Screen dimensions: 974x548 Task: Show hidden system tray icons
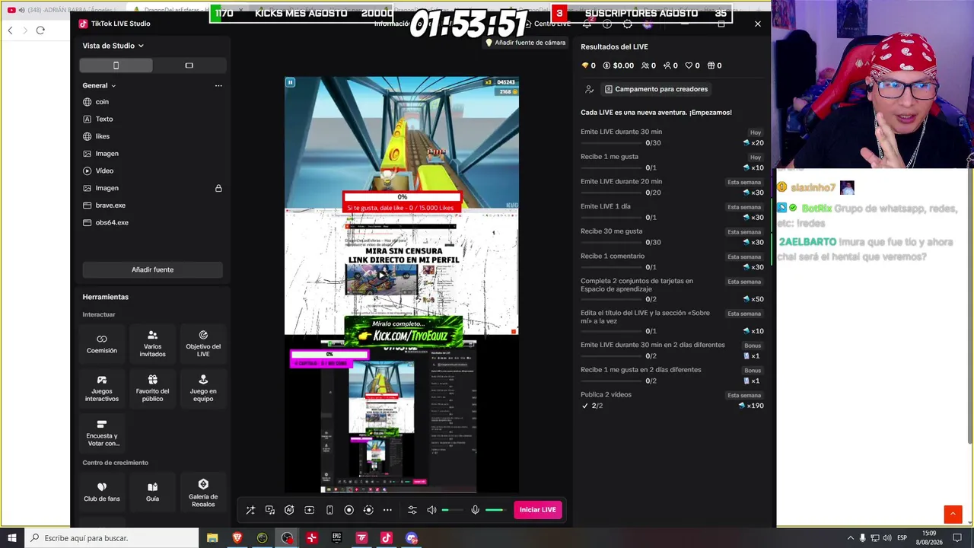tap(851, 538)
